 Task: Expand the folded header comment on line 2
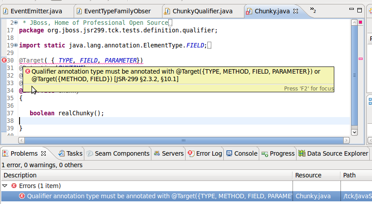coord(16,23)
